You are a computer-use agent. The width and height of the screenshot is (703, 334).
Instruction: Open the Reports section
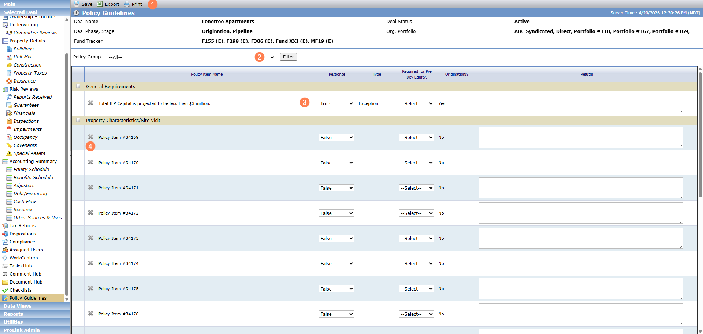tap(35, 314)
